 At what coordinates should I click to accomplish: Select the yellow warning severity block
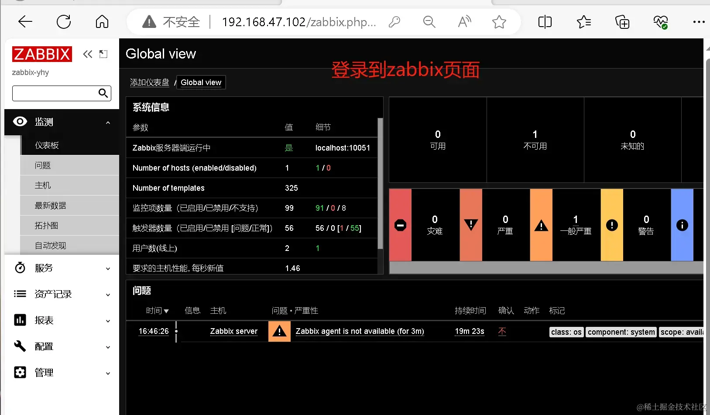(x=612, y=225)
